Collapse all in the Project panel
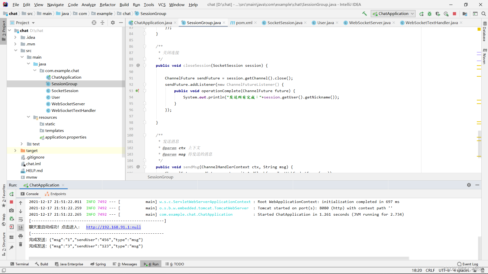 tap(102, 23)
